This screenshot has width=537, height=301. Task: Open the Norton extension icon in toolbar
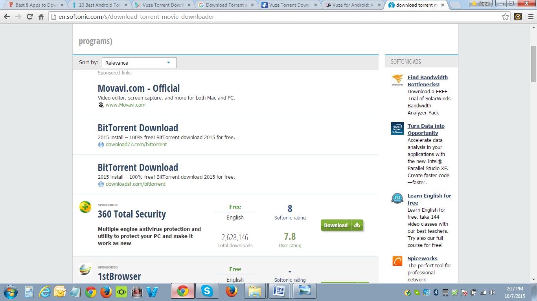tap(518, 17)
